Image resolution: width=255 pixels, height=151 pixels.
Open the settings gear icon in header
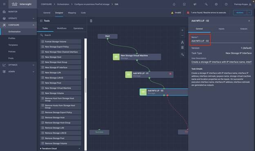point(216,4)
